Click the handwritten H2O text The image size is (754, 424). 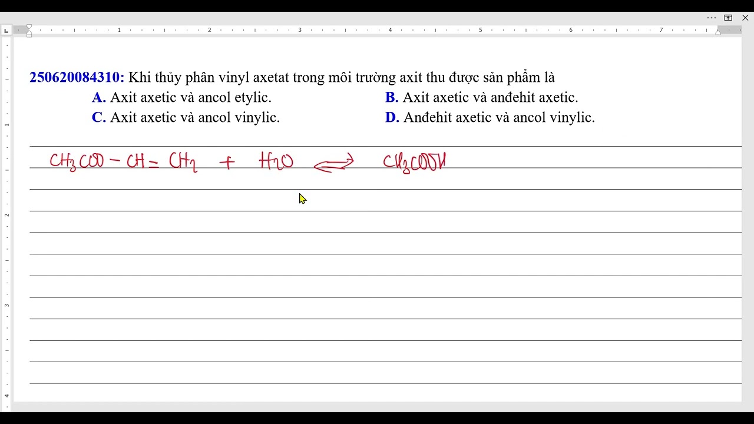click(x=276, y=161)
